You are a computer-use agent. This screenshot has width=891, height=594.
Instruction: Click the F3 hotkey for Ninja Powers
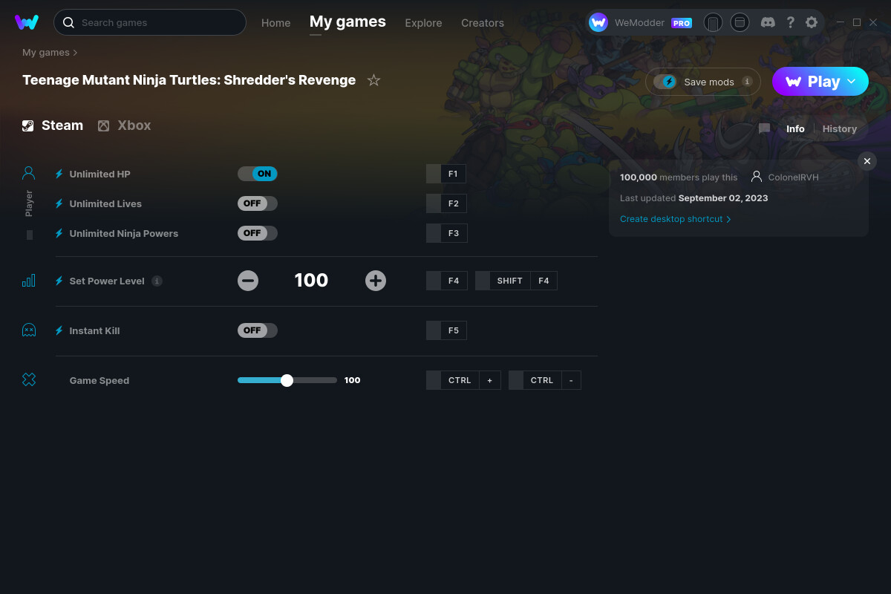tap(446, 233)
